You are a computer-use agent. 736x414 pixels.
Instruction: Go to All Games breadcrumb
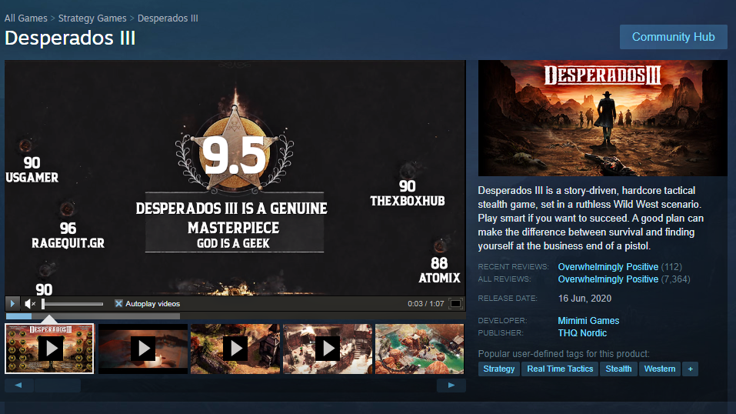(x=26, y=18)
